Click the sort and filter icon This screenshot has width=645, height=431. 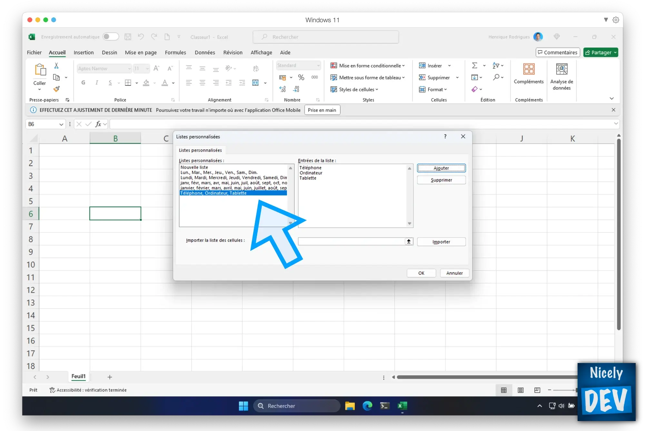tap(496, 65)
